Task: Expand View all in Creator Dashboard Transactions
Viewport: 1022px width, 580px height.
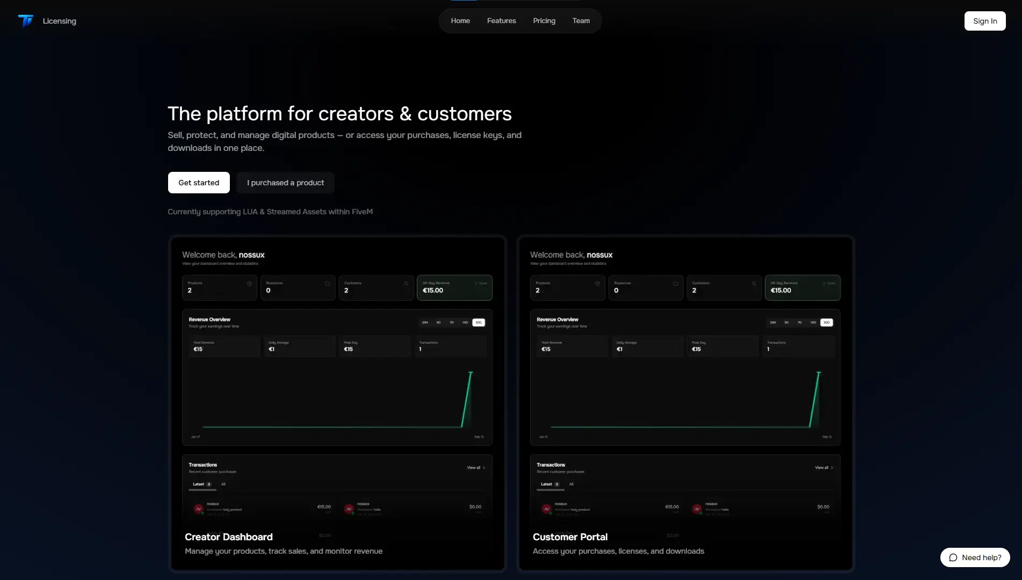Action: pyautogui.click(x=475, y=467)
